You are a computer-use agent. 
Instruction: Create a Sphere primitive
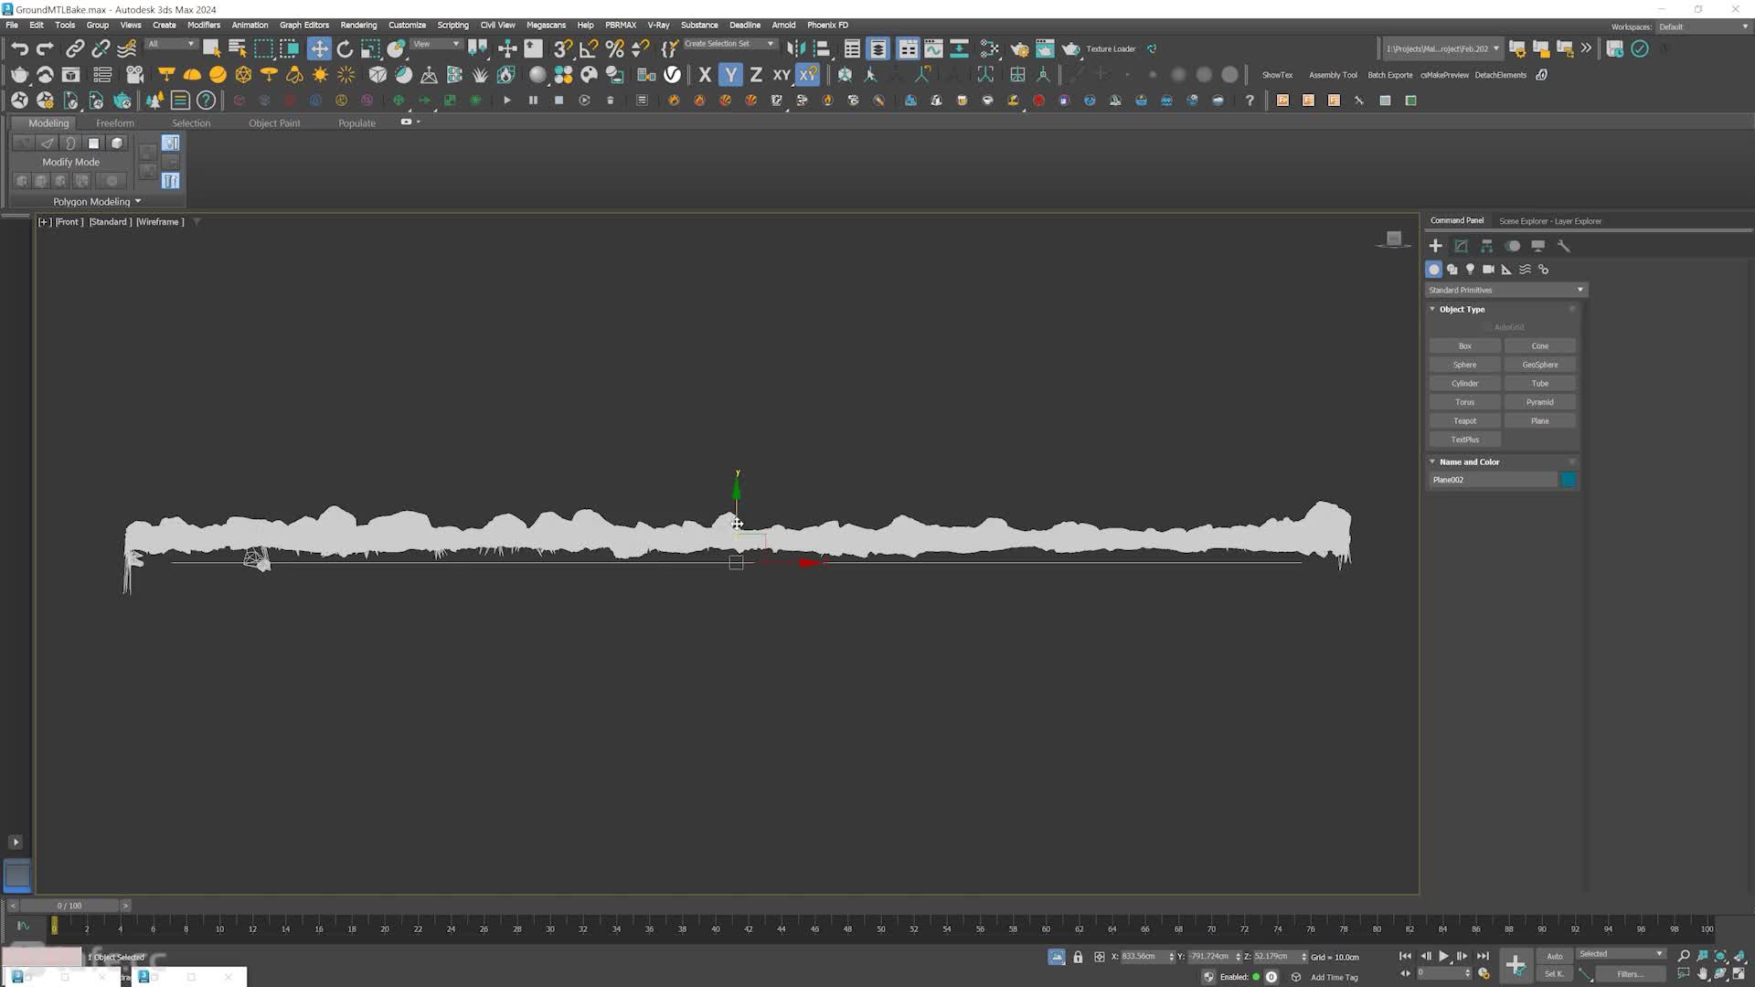(x=1465, y=365)
